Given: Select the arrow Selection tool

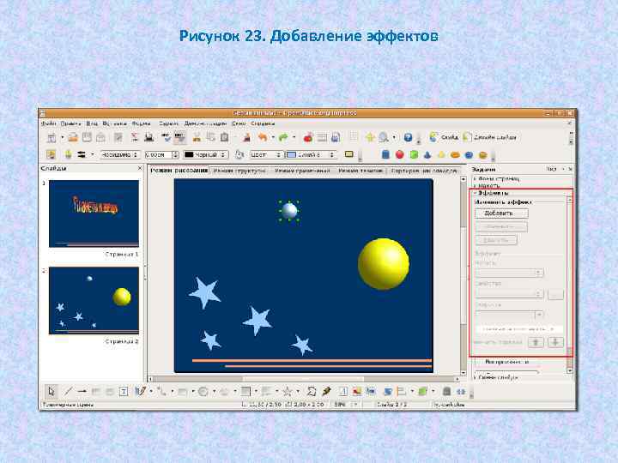Looking at the screenshot, I should coord(51,391).
